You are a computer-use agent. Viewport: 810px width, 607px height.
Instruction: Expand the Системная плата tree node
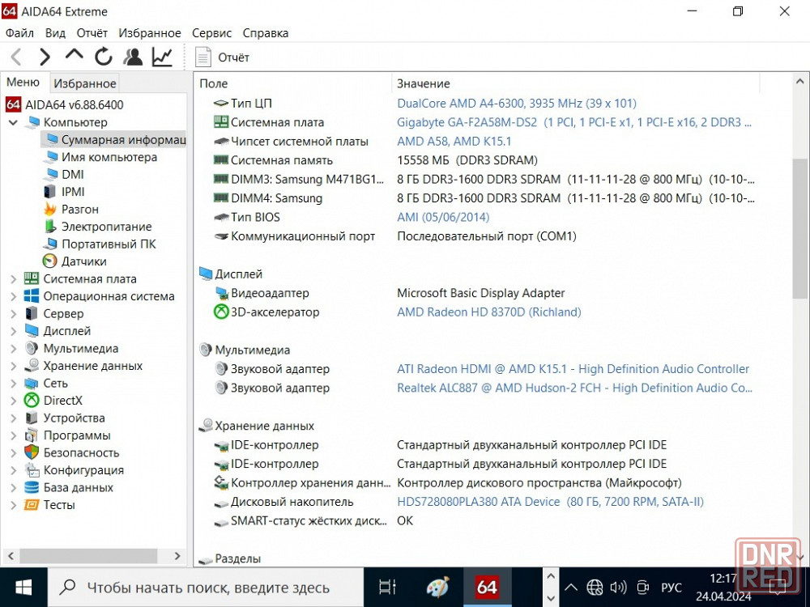pos(13,279)
